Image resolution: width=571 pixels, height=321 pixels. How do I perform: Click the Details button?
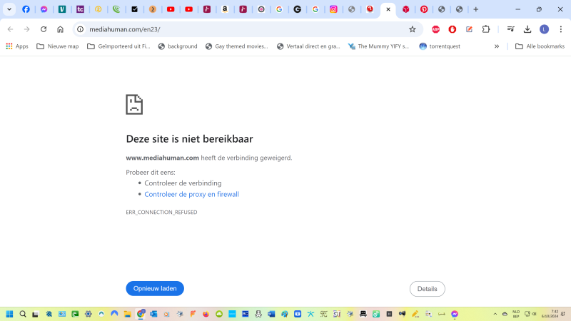click(x=427, y=289)
